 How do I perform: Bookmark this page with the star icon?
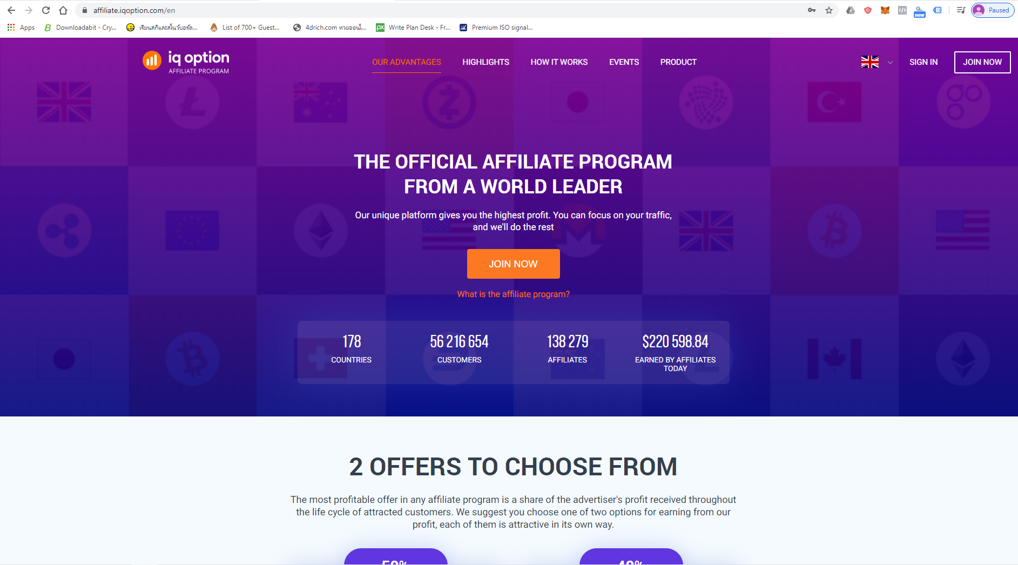point(829,10)
